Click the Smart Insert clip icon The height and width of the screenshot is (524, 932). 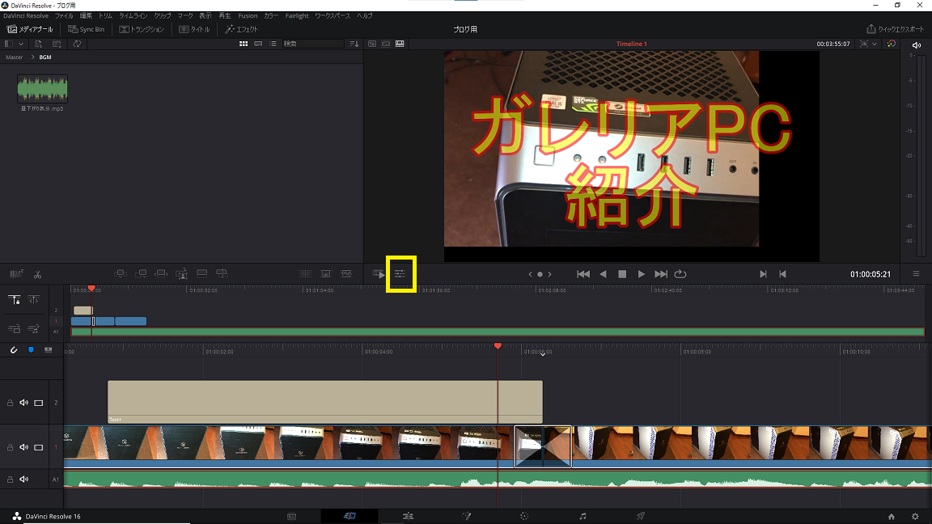120,273
